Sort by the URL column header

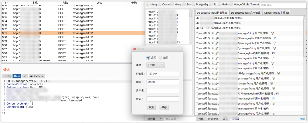[100, 3]
